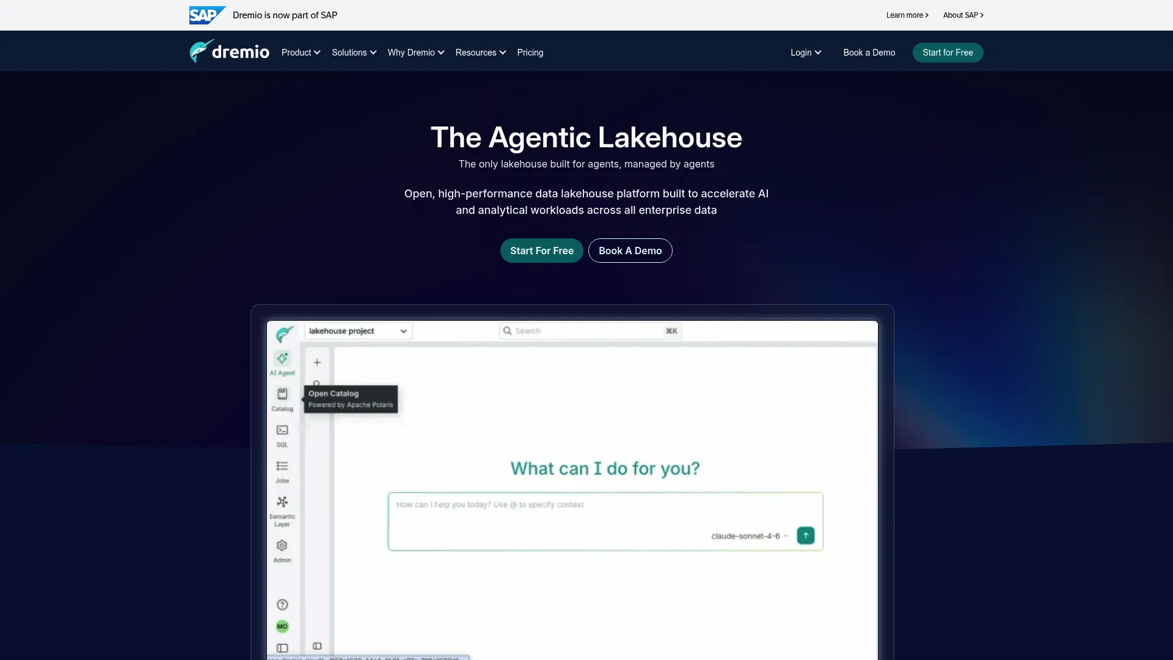Click the secondary panel toggle icon at bottom
The image size is (1173, 660).
pyautogui.click(x=317, y=646)
